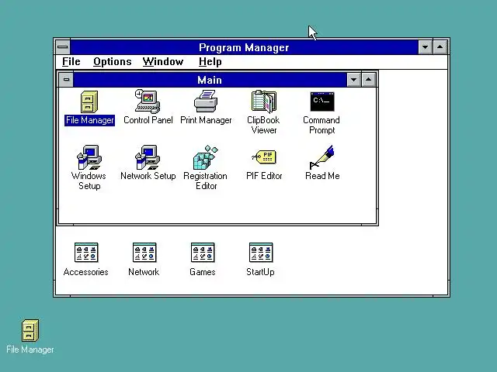Click the Main window title bar
Viewport: 497px width, 372px height.
[x=210, y=80]
